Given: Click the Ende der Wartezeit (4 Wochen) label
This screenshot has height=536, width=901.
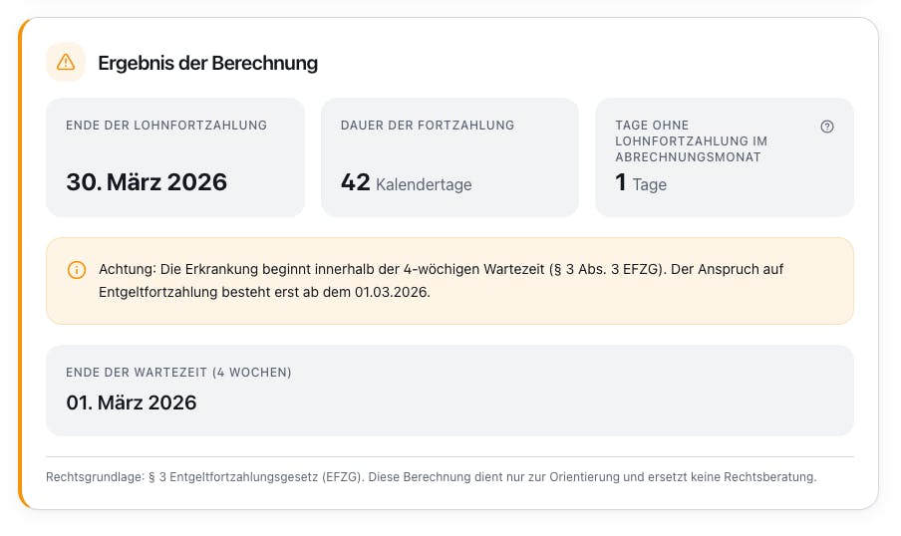Looking at the screenshot, I should [x=178, y=373].
